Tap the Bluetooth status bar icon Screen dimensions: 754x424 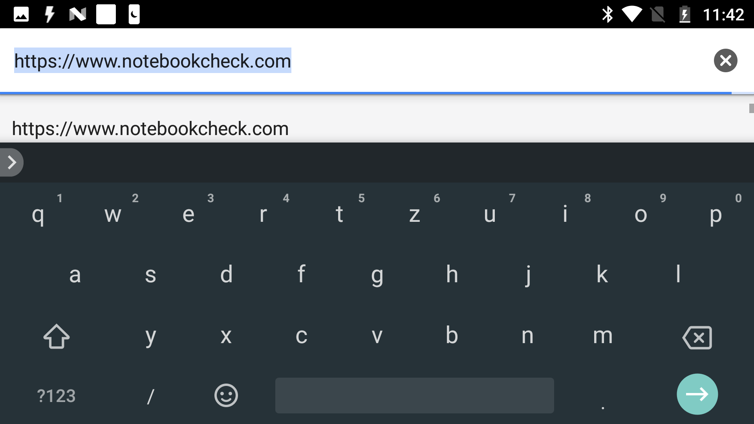pyautogui.click(x=607, y=15)
